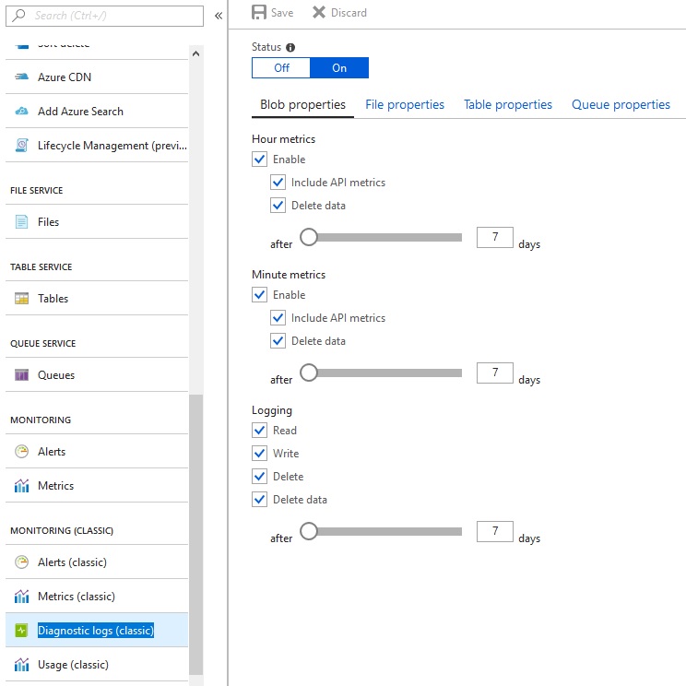Open Alerts under Monitoring

tap(97, 451)
